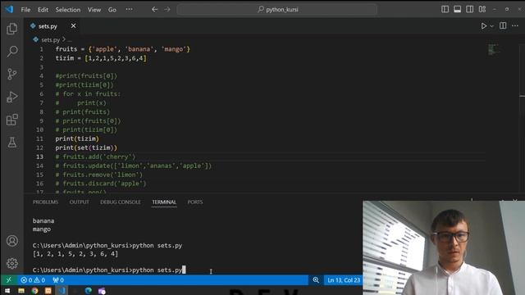Image resolution: width=525 pixels, height=295 pixels.
Task: Open errors and warnings status indicator
Action: (x=33, y=280)
